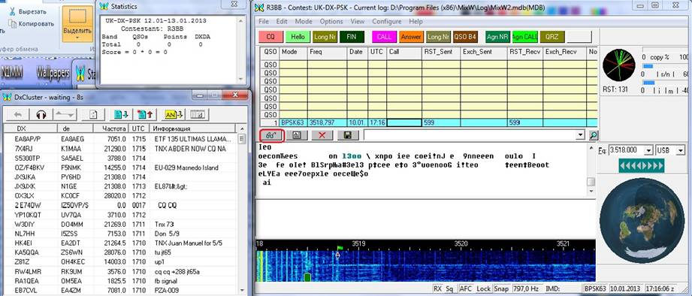The height and width of the screenshot is (296, 692).
Task: Click the dark green FIN macro button
Action: (x=352, y=37)
